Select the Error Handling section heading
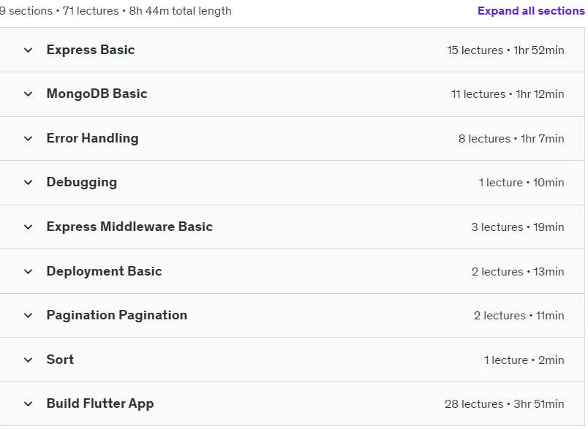 point(92,138)
